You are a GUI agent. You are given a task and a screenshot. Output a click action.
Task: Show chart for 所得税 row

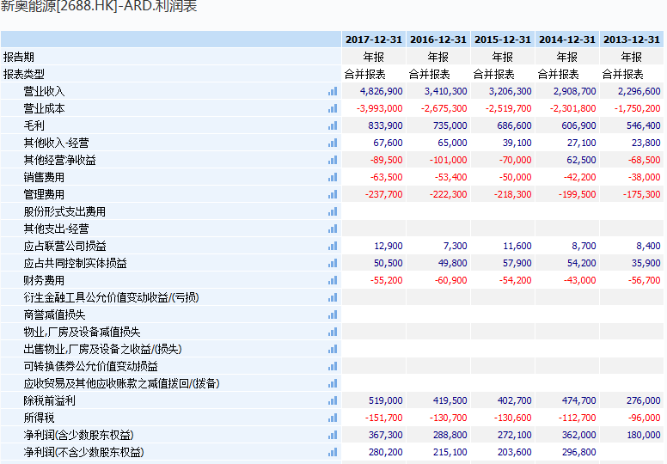coord(332,418)
